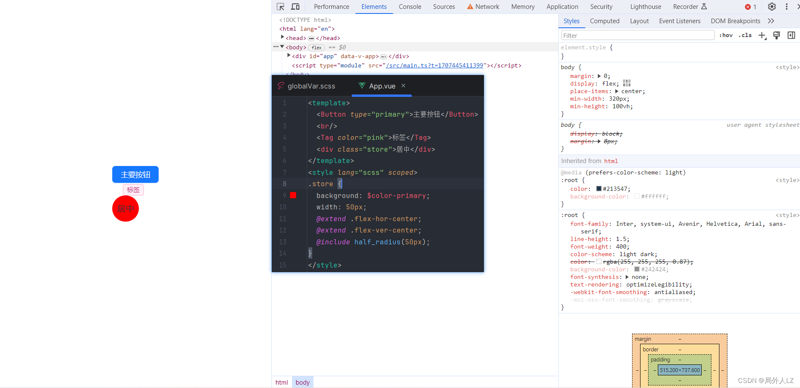
Task: Toggle the rendering emulations paintbrush icon
Action: click(x=776, y=35)
